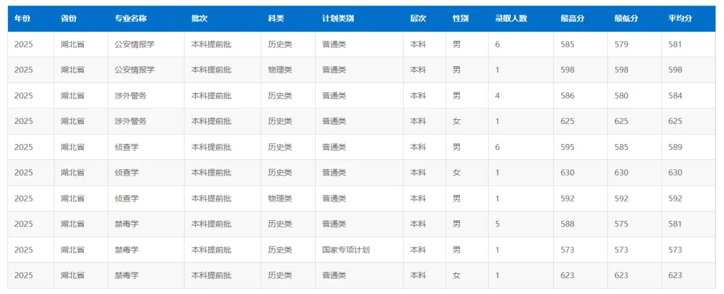Click the 层次 column header
724x294 pixels.
click(418, 19)
